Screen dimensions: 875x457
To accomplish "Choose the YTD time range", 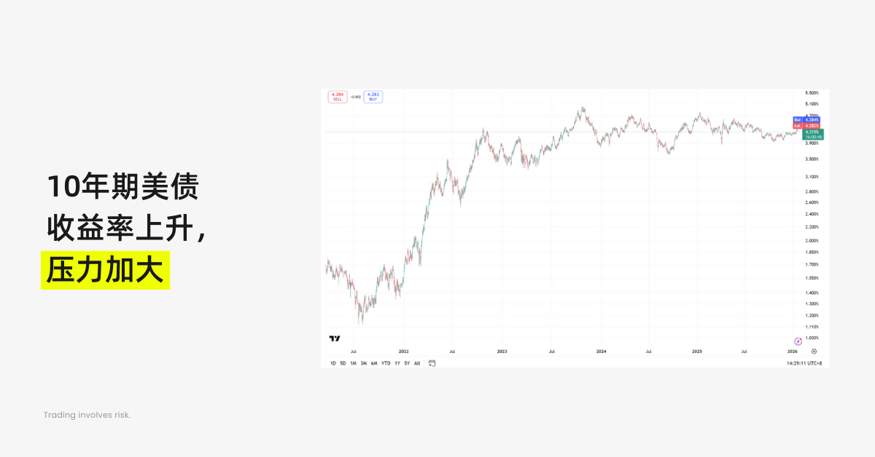I will 386,362.
